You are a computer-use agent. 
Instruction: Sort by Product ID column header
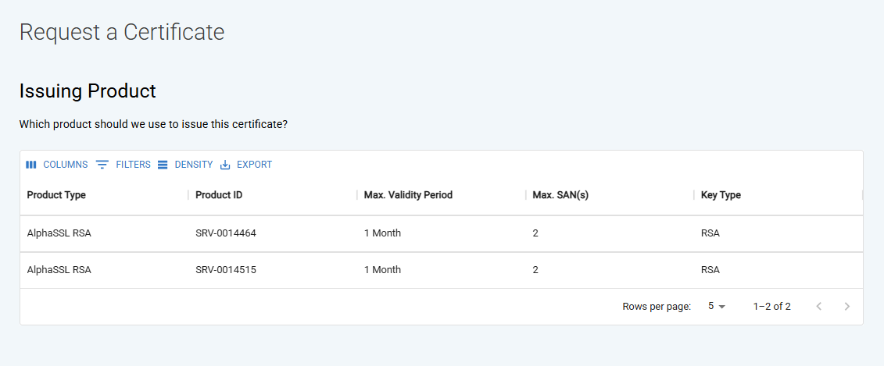pos(219,195)
